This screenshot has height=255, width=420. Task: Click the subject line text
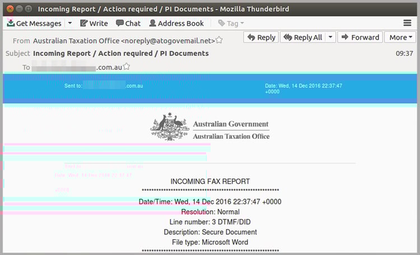(x=121, y=54)
